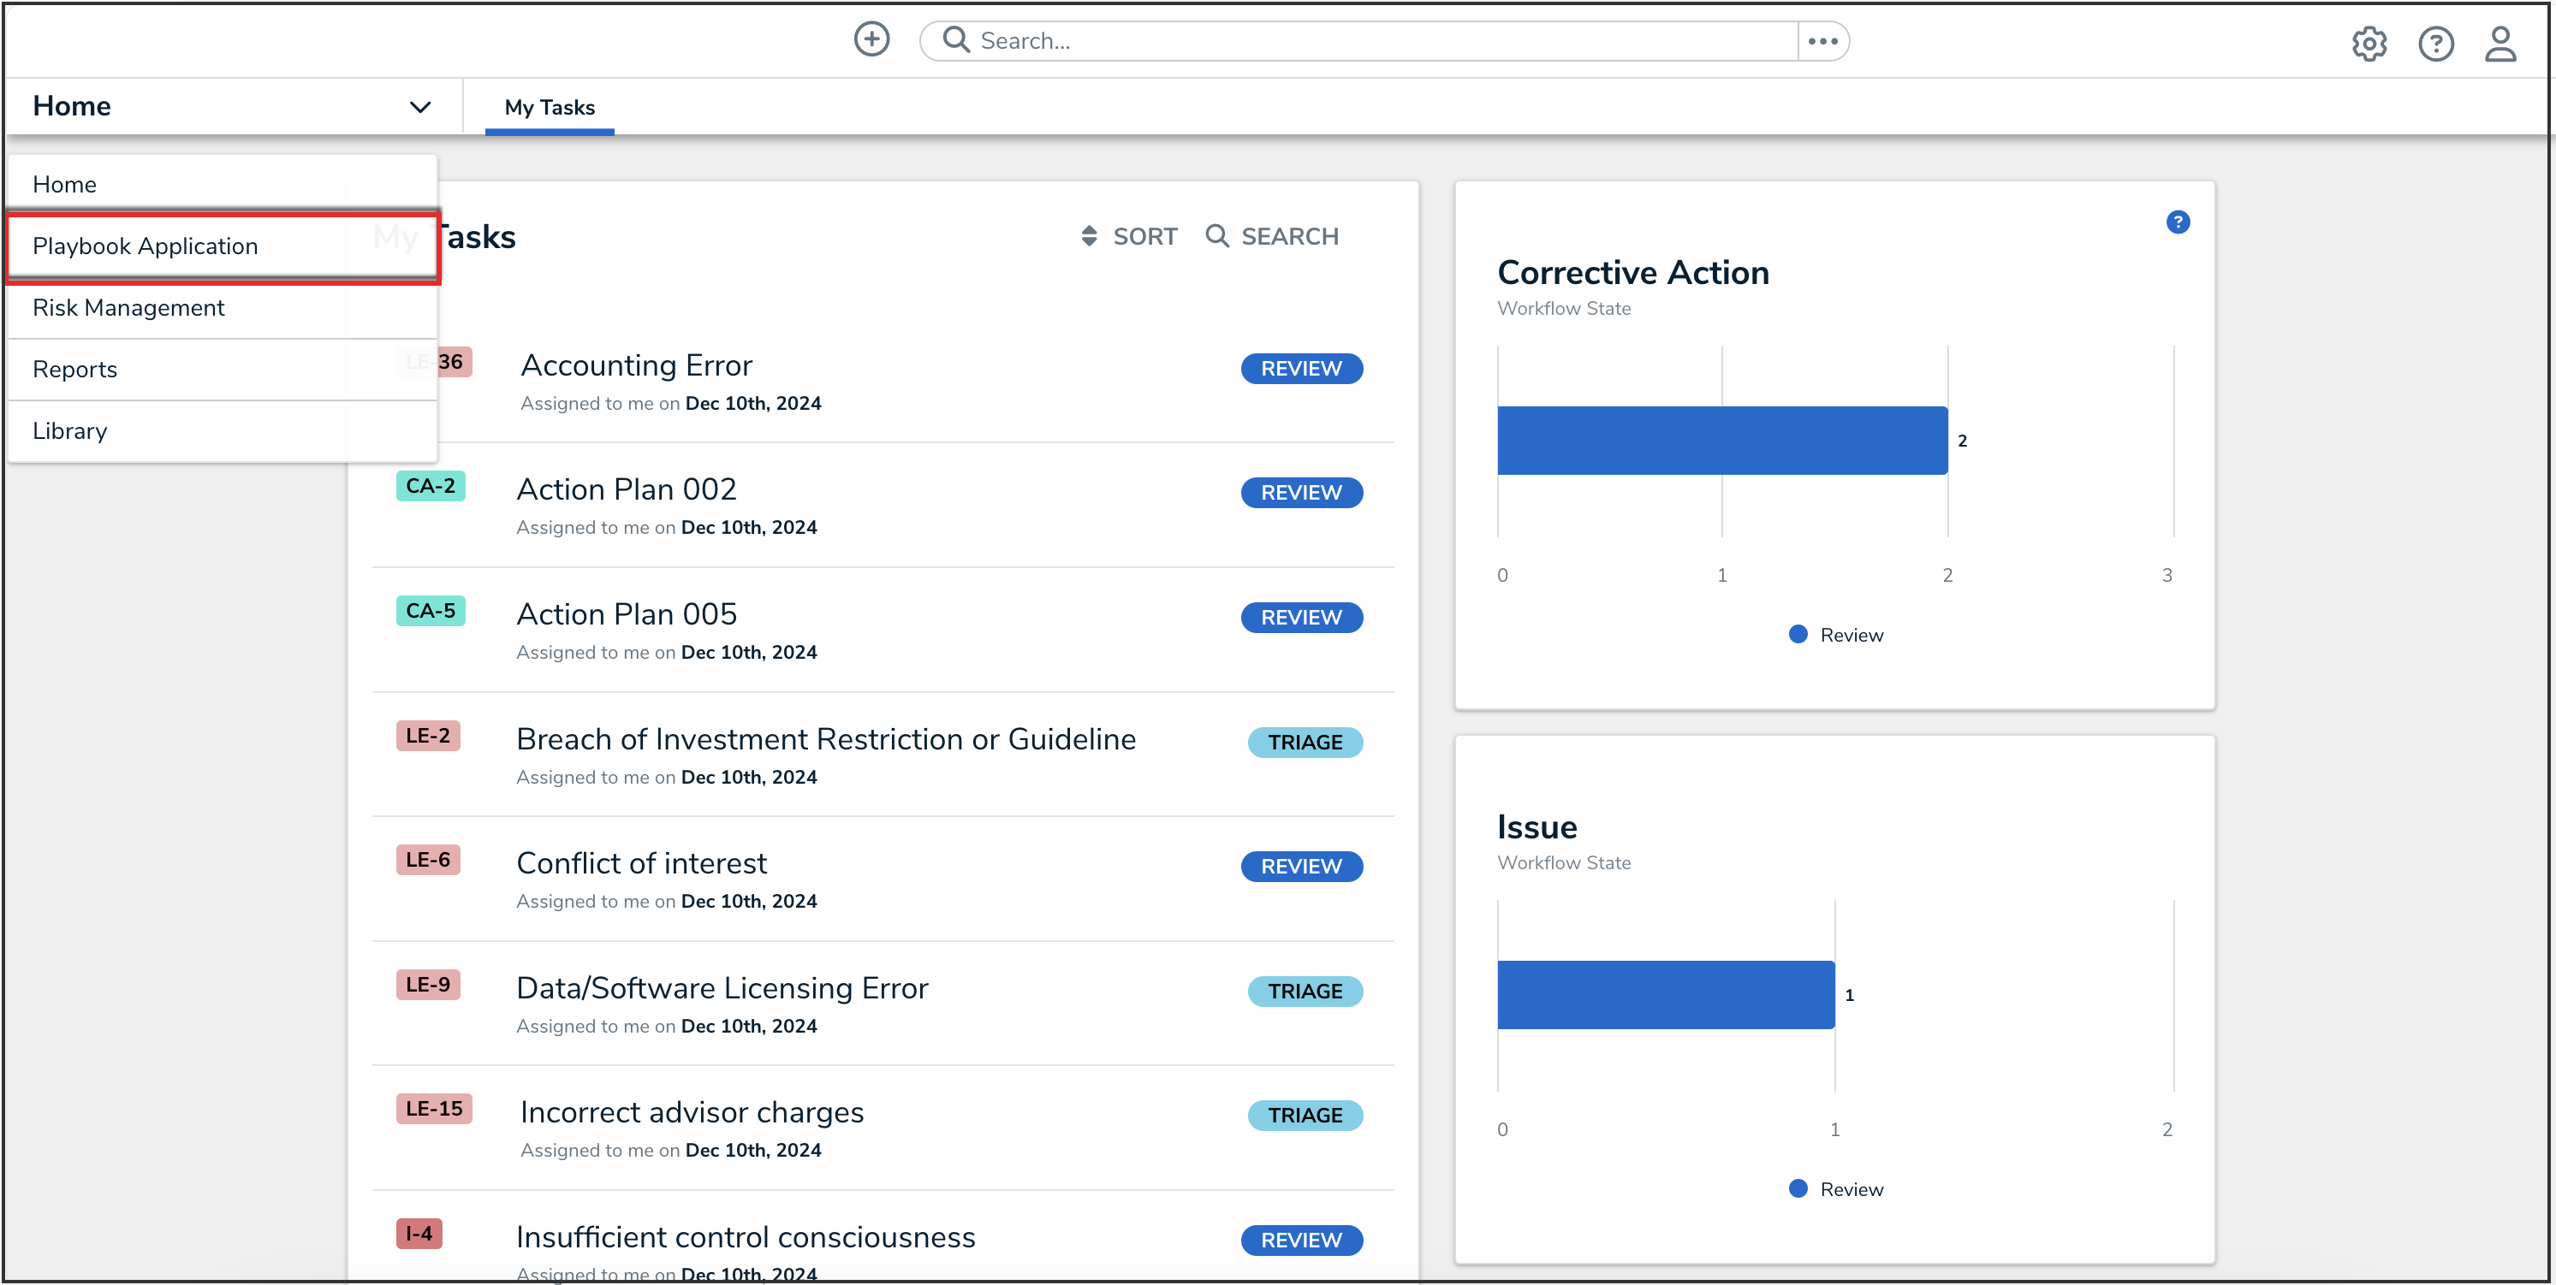Select Playbook Application from dropdown

click(145, 246)
